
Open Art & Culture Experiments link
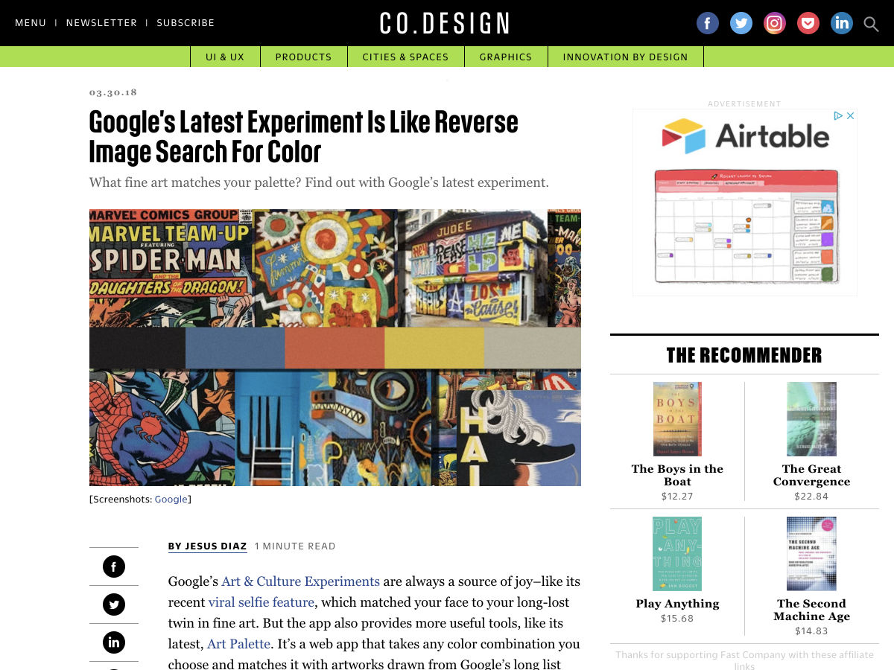[300, 581]
